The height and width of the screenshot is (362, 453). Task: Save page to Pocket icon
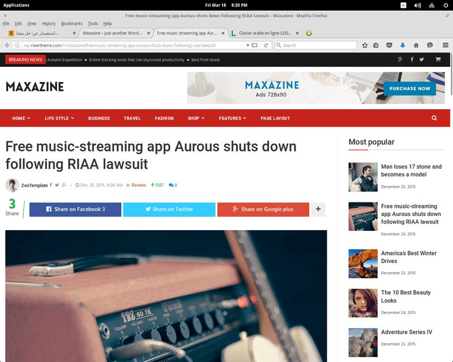389,45
